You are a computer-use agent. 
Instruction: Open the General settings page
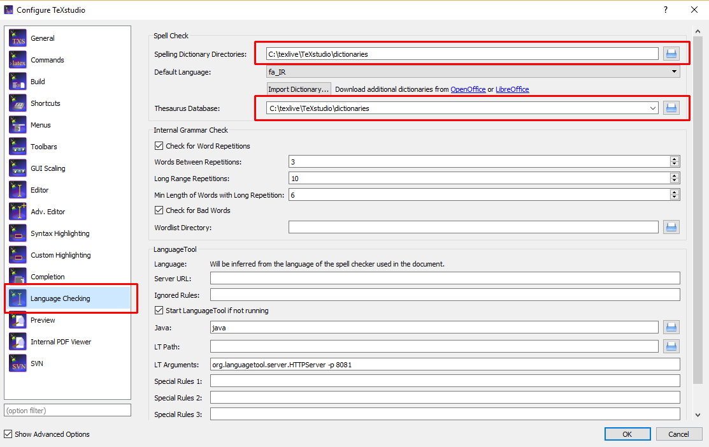pyautogui.click(x=43, y=38)
